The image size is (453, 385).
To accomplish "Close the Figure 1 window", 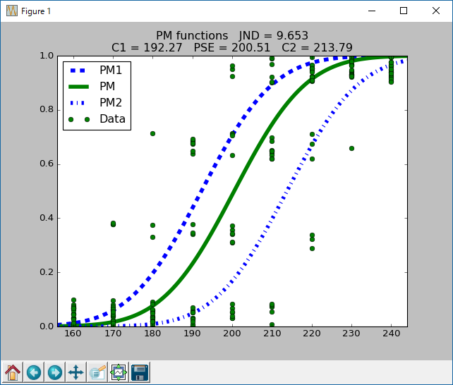I will pos(436,11).
